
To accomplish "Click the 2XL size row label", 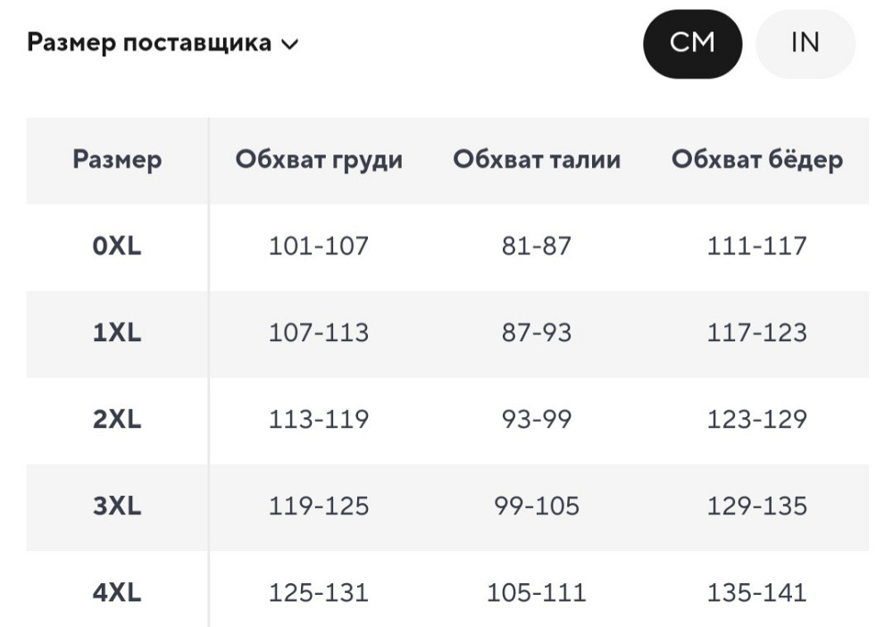I will 118,420.
